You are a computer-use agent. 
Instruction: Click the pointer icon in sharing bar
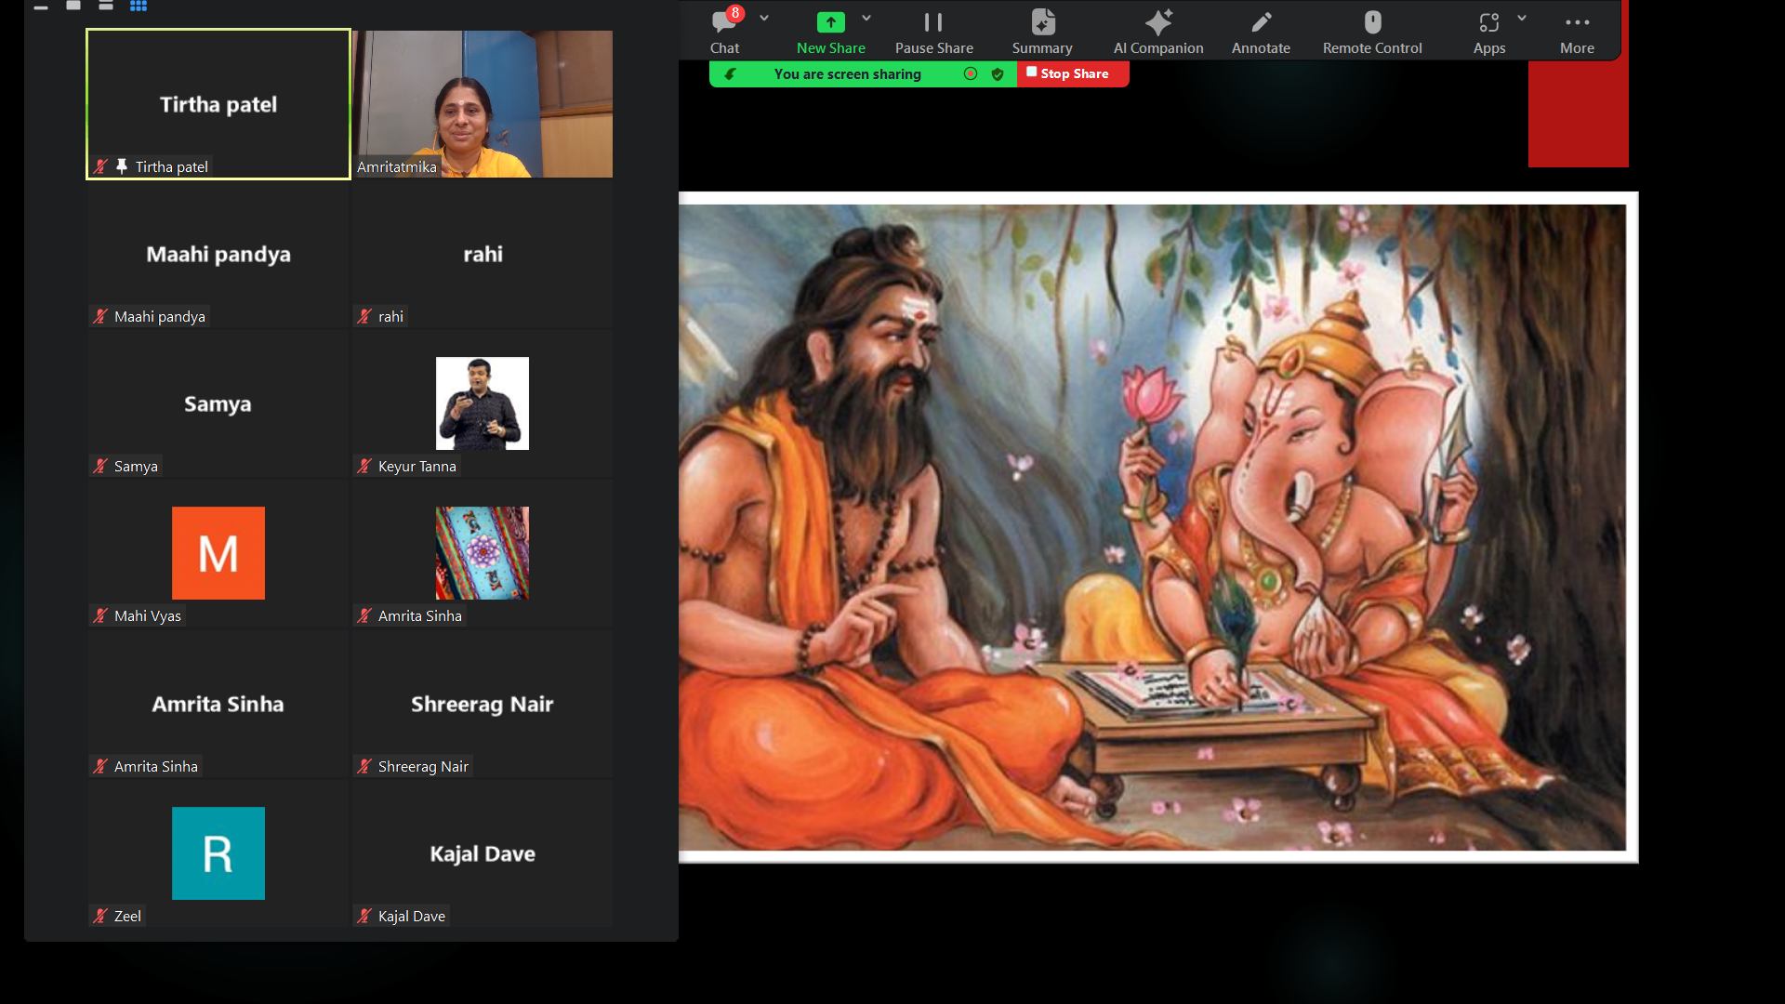tap(731, 74)
